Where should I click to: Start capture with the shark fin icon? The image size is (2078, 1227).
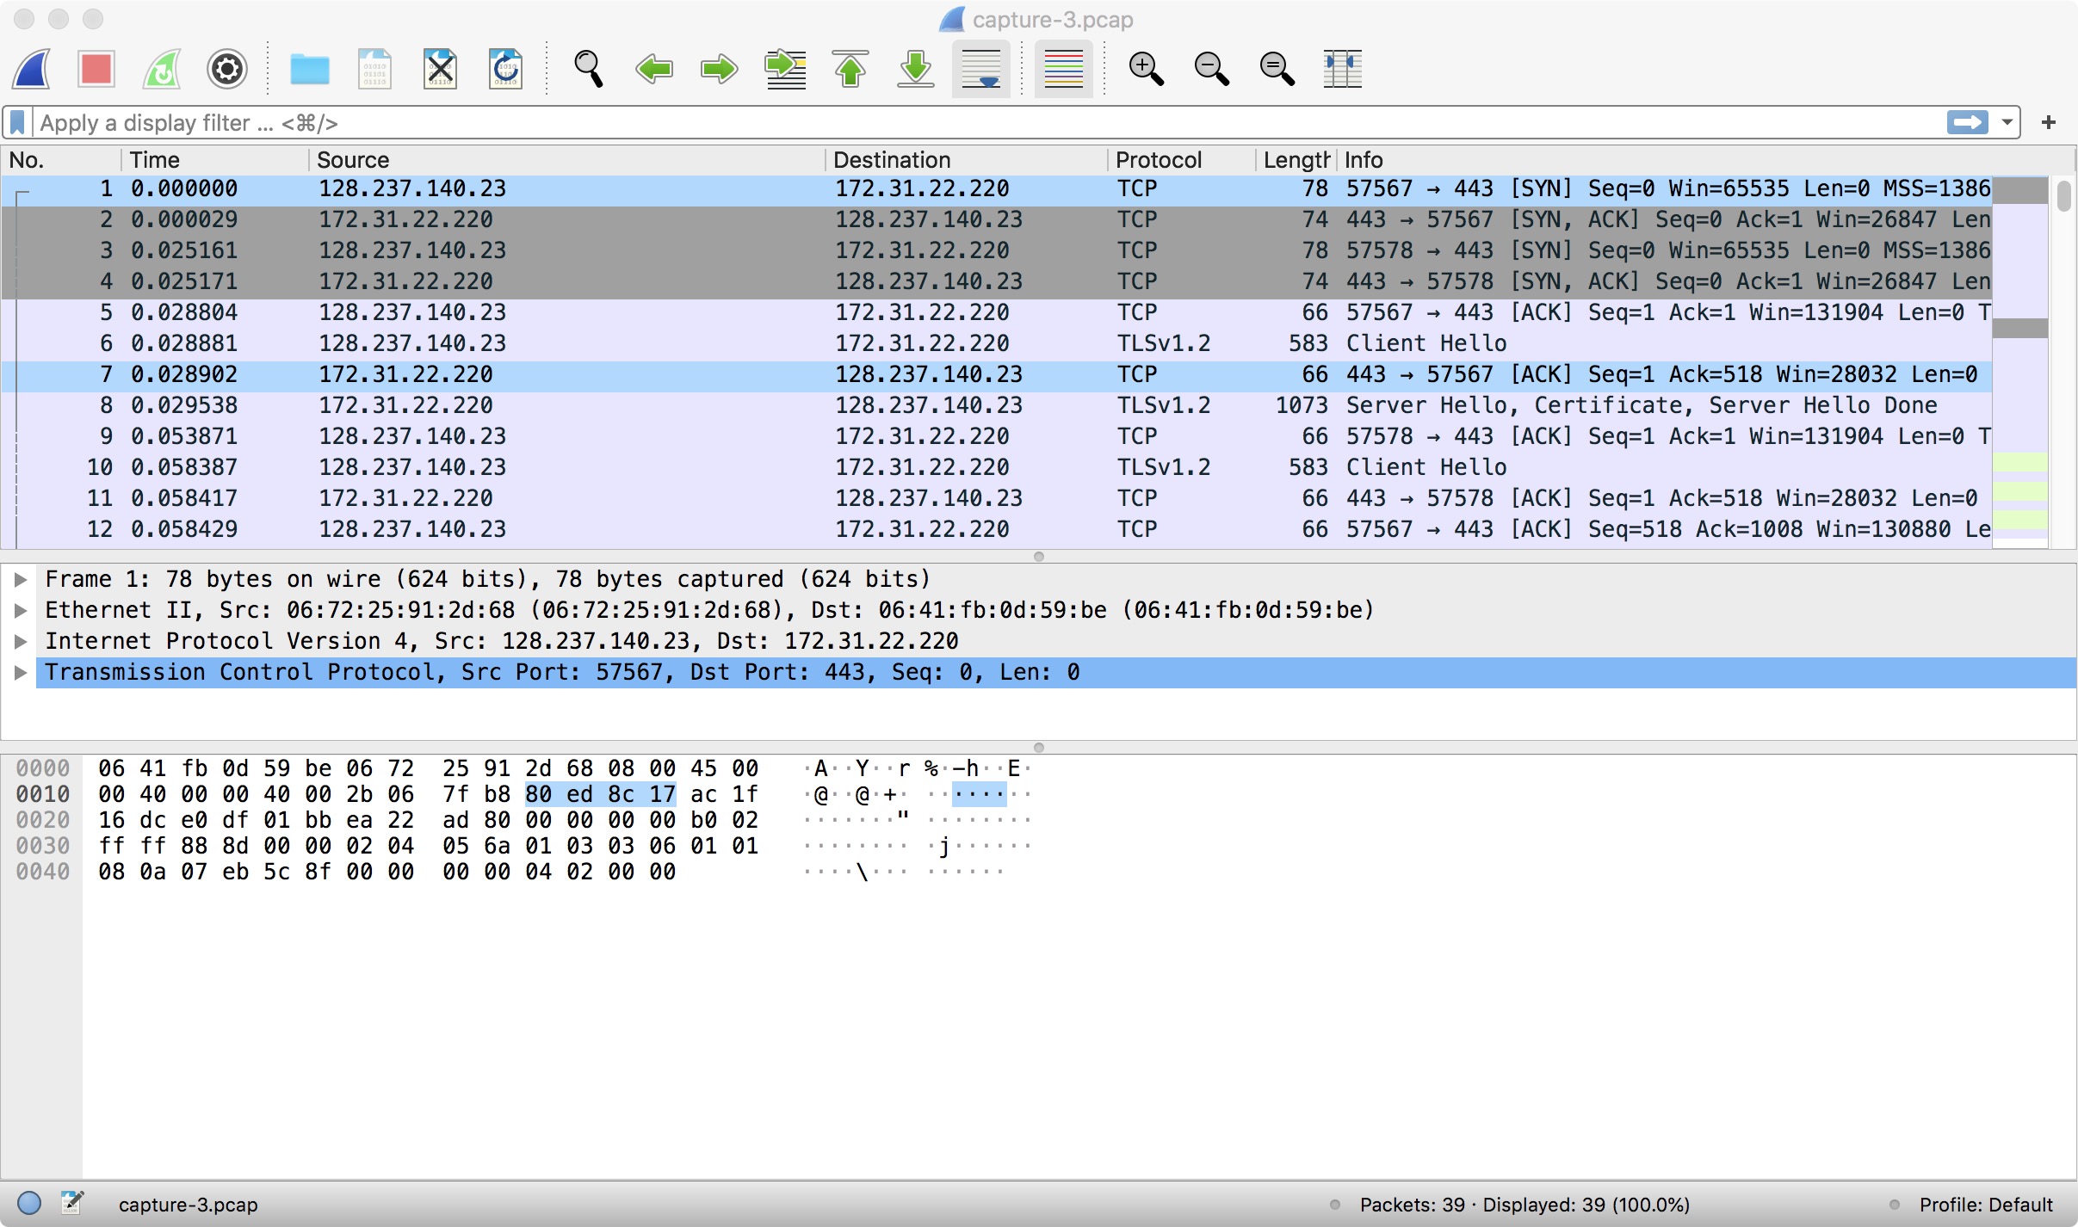pyautogui.click(x=31, y=69)
